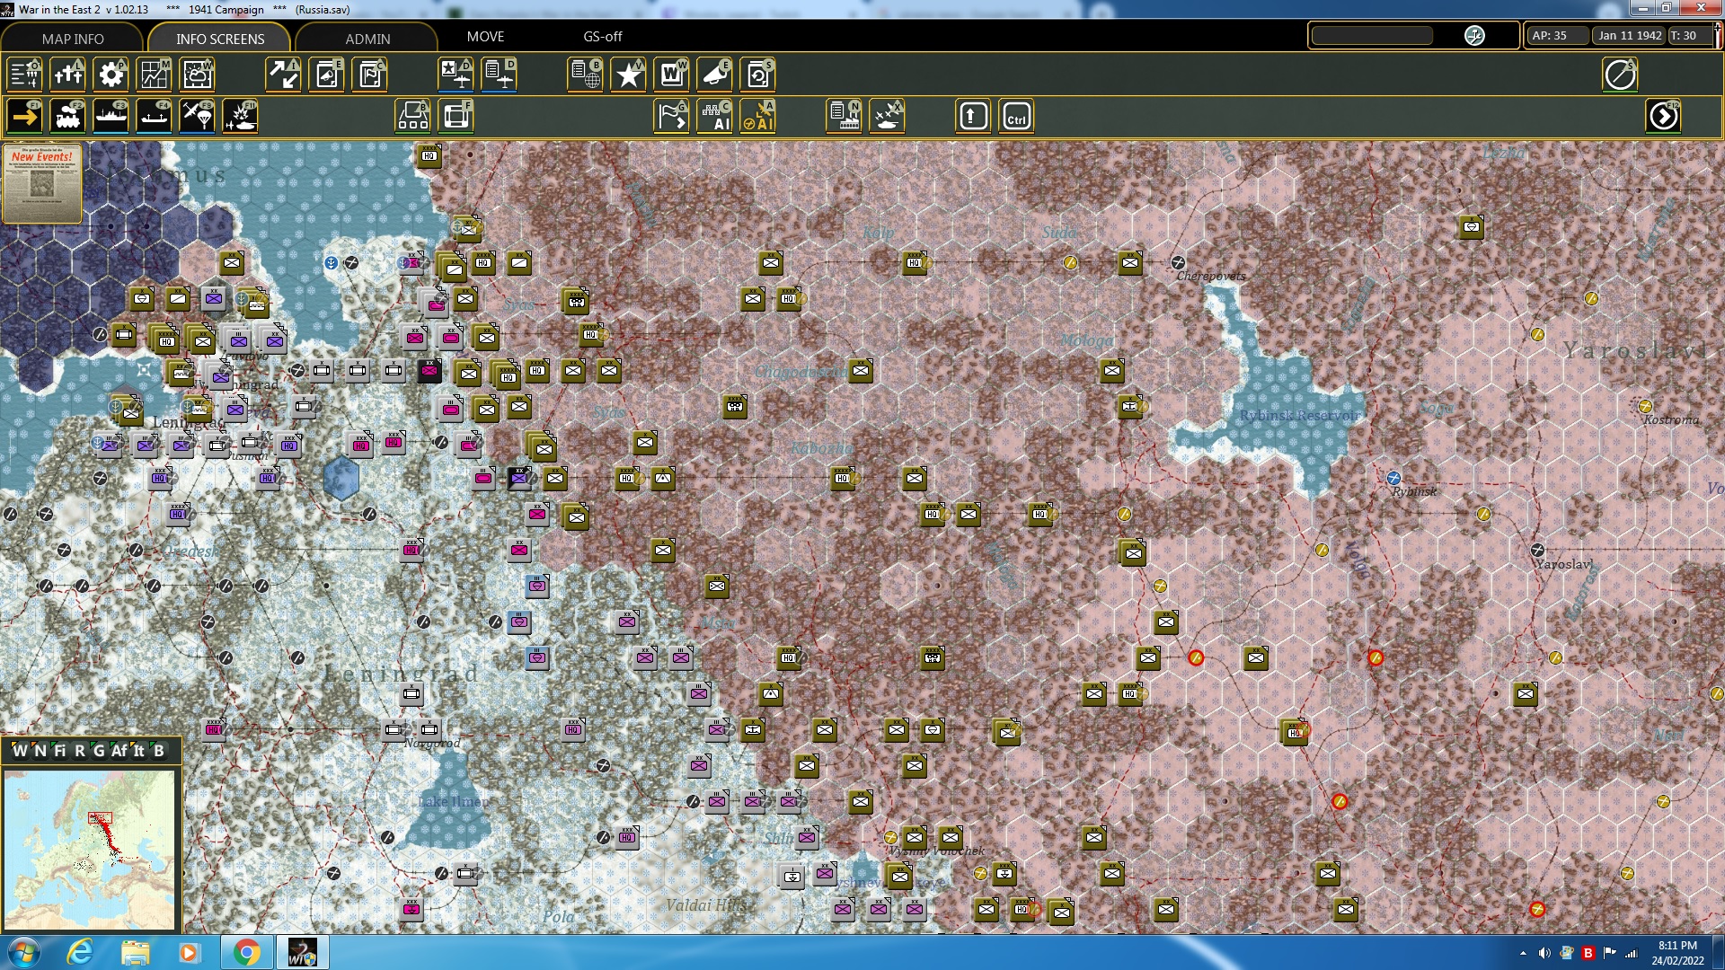Open the New Events newspaper thumbnail
Image resolution: width=1725 pixels, height=970 pixels.
click(42, 183)
